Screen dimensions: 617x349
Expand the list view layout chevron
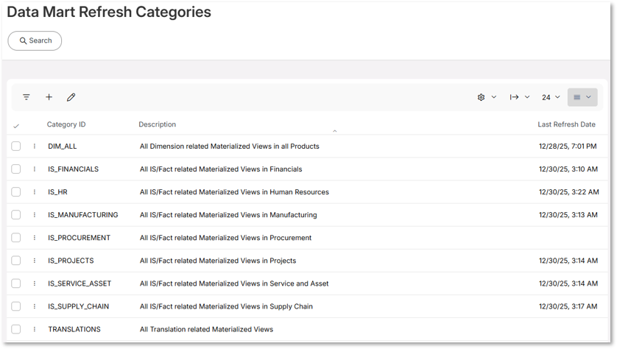point(589,97)
